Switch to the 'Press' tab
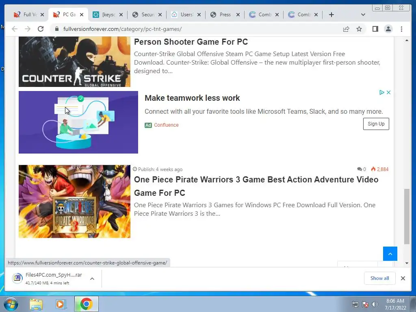 pyautogui.click(x=222, y=15)
